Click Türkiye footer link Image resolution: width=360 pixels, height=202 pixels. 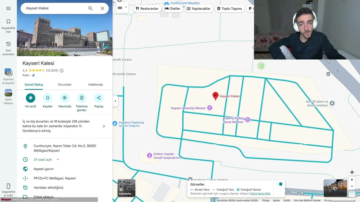pos(266,200)
